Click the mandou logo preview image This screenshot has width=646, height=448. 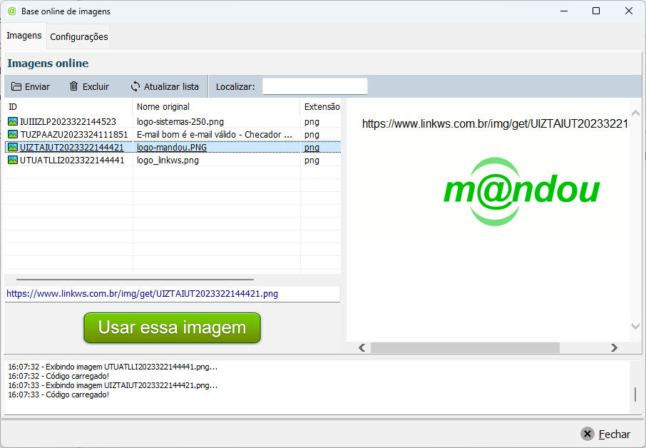522,191
